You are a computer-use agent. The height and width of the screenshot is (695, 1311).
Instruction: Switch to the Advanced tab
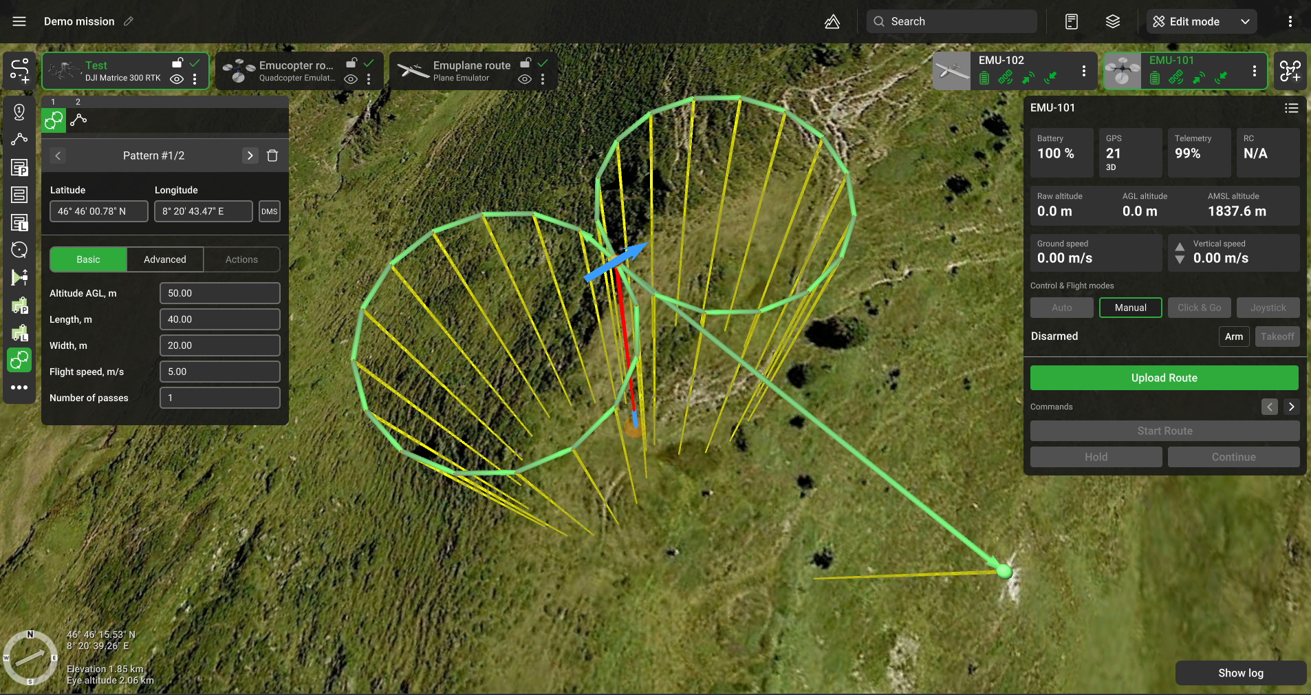165,259
